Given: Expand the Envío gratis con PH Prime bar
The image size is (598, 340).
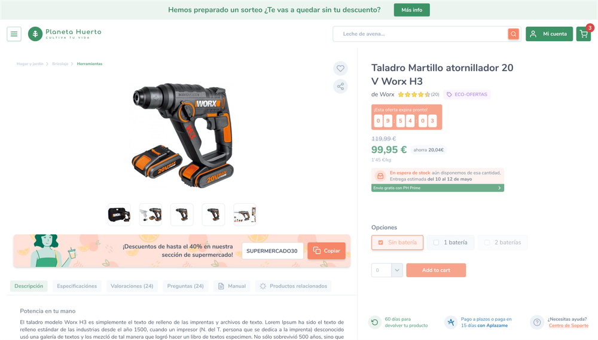Looking at the screenshot, I should click(x=438, y=188).
